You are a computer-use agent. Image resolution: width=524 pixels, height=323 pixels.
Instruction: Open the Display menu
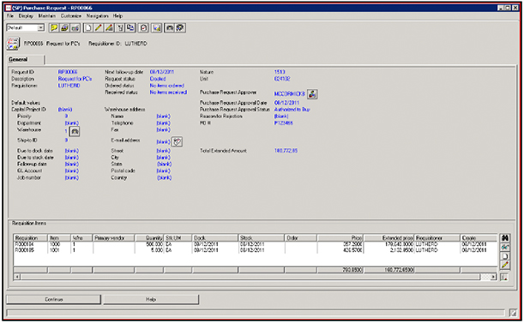click(26, 15)
